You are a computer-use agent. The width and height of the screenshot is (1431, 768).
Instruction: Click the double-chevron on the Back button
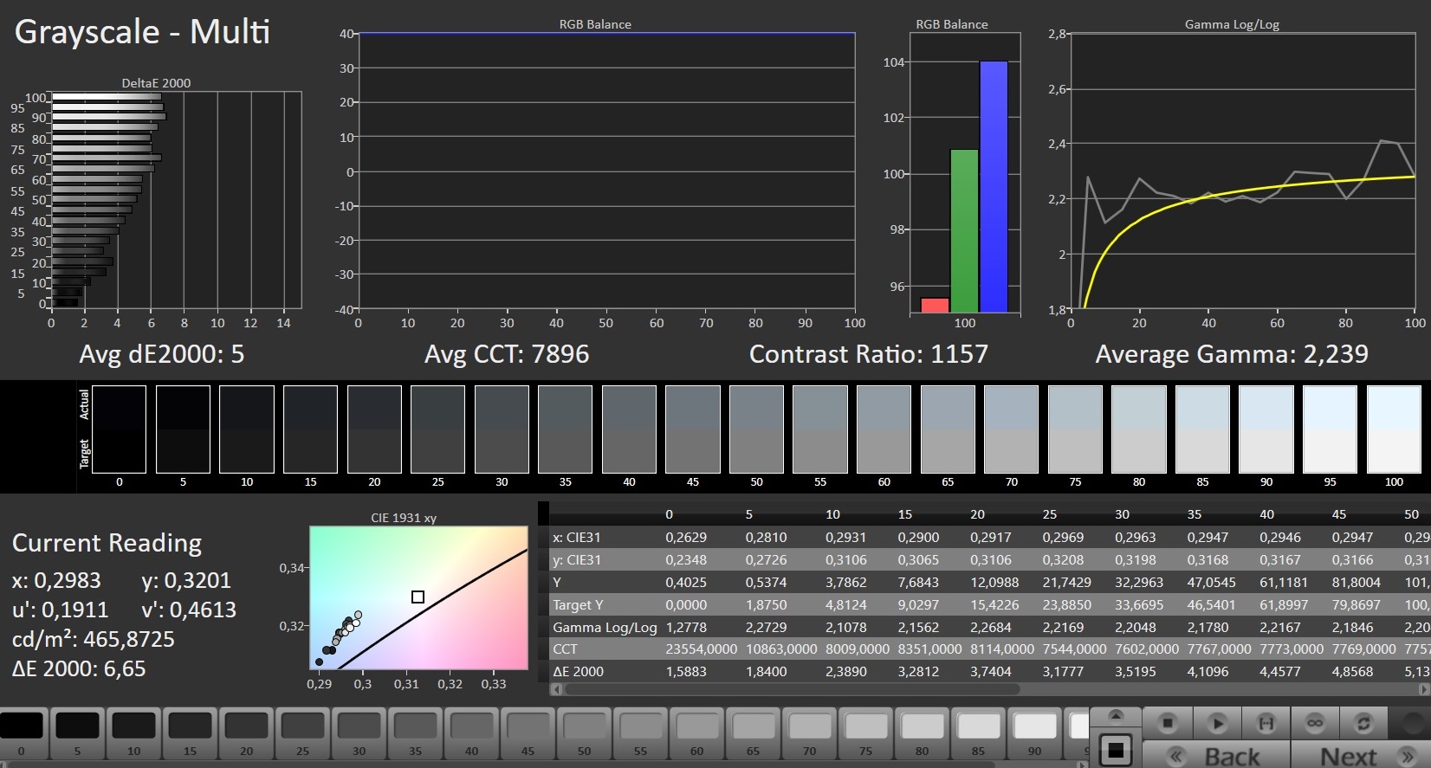pos(1175,757)
